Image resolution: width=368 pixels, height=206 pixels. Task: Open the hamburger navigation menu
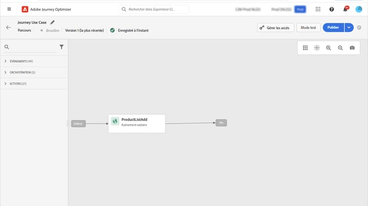pyautogui.click(x=9, y=9)
